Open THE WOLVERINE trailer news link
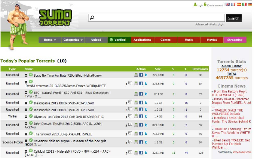This screenshot has width=254, height=159. click(227, 112)
